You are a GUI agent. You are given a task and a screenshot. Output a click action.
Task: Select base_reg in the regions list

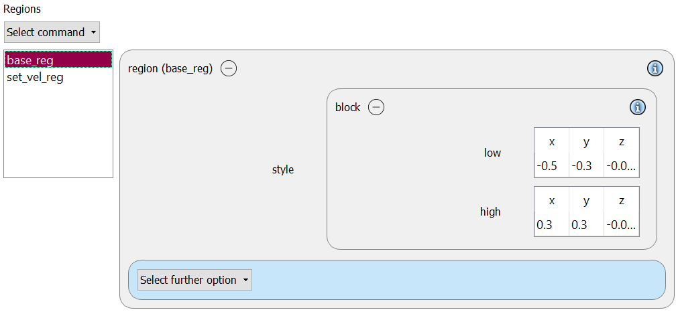click(58, 60)
